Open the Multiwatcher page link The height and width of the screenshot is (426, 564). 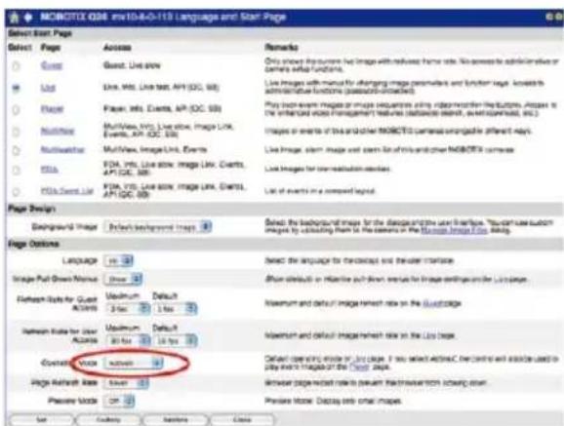tap(62, 149)
